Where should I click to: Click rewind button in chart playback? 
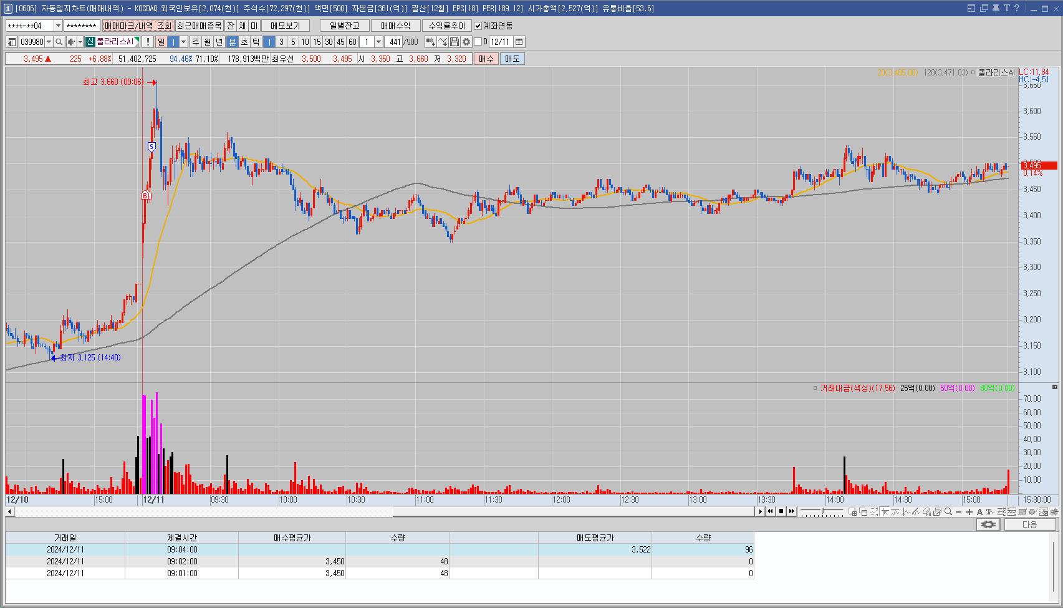[x=770, y=511]
